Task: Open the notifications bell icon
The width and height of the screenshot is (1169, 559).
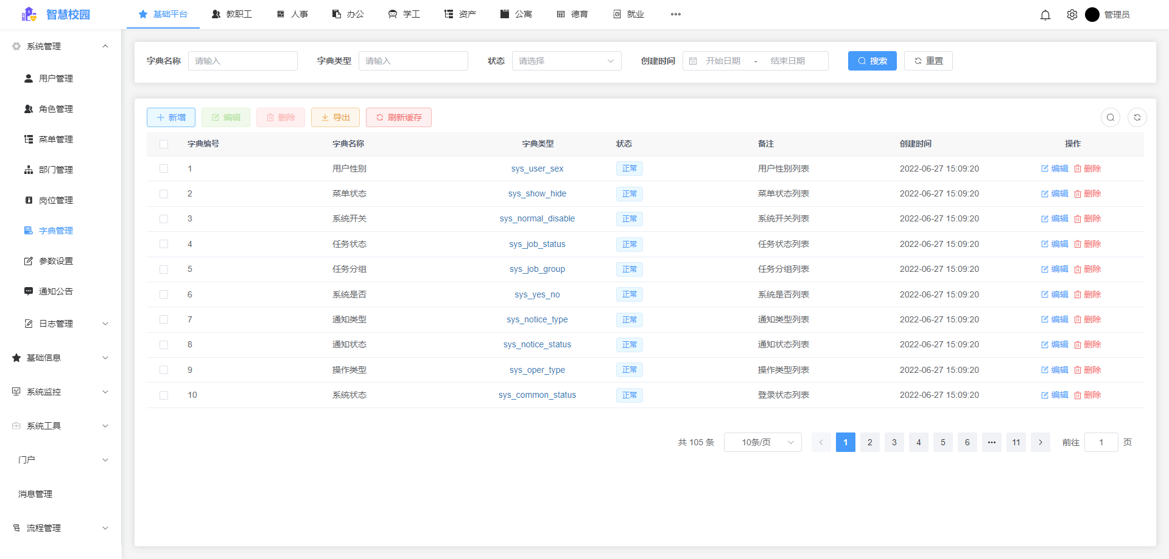Action: (1045, 15)
